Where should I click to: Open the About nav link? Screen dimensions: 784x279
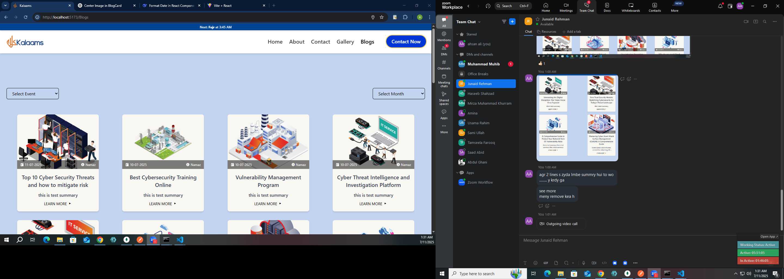point(297,42)
